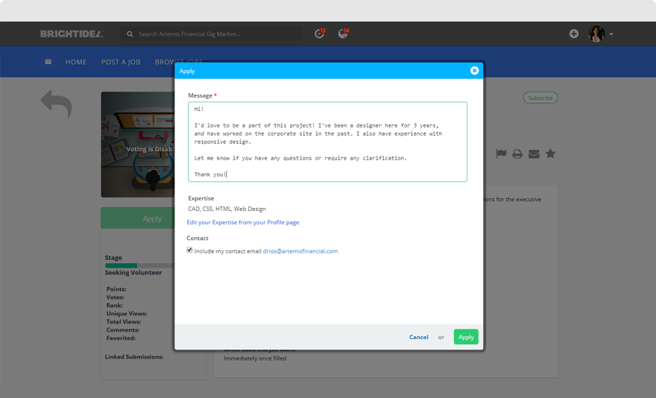The height and width of the screenshot is (398, 656).
Task: Expand the user profile dropdown arrow
Action: click(x=611, y=34)
